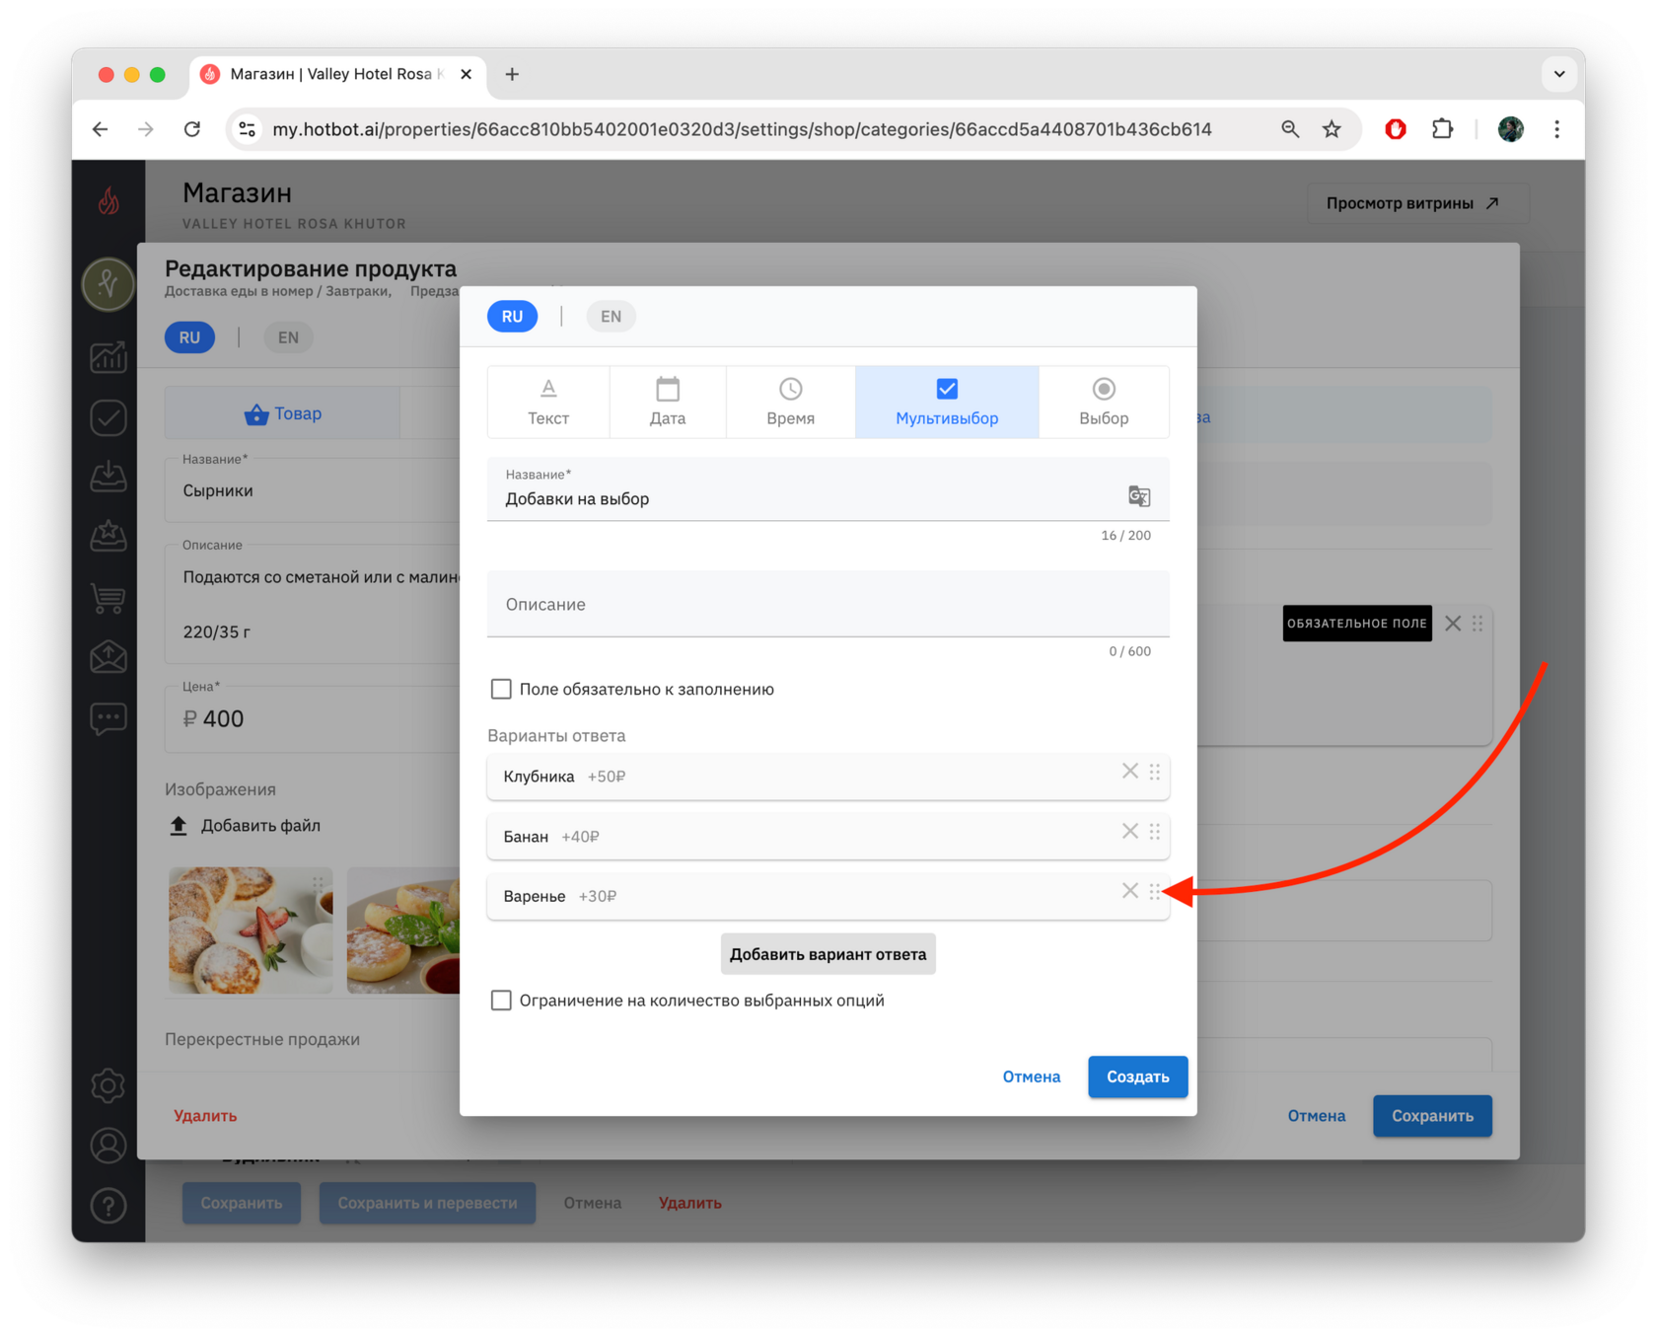Expand the browser tab search chevron

click(1559, 74)
